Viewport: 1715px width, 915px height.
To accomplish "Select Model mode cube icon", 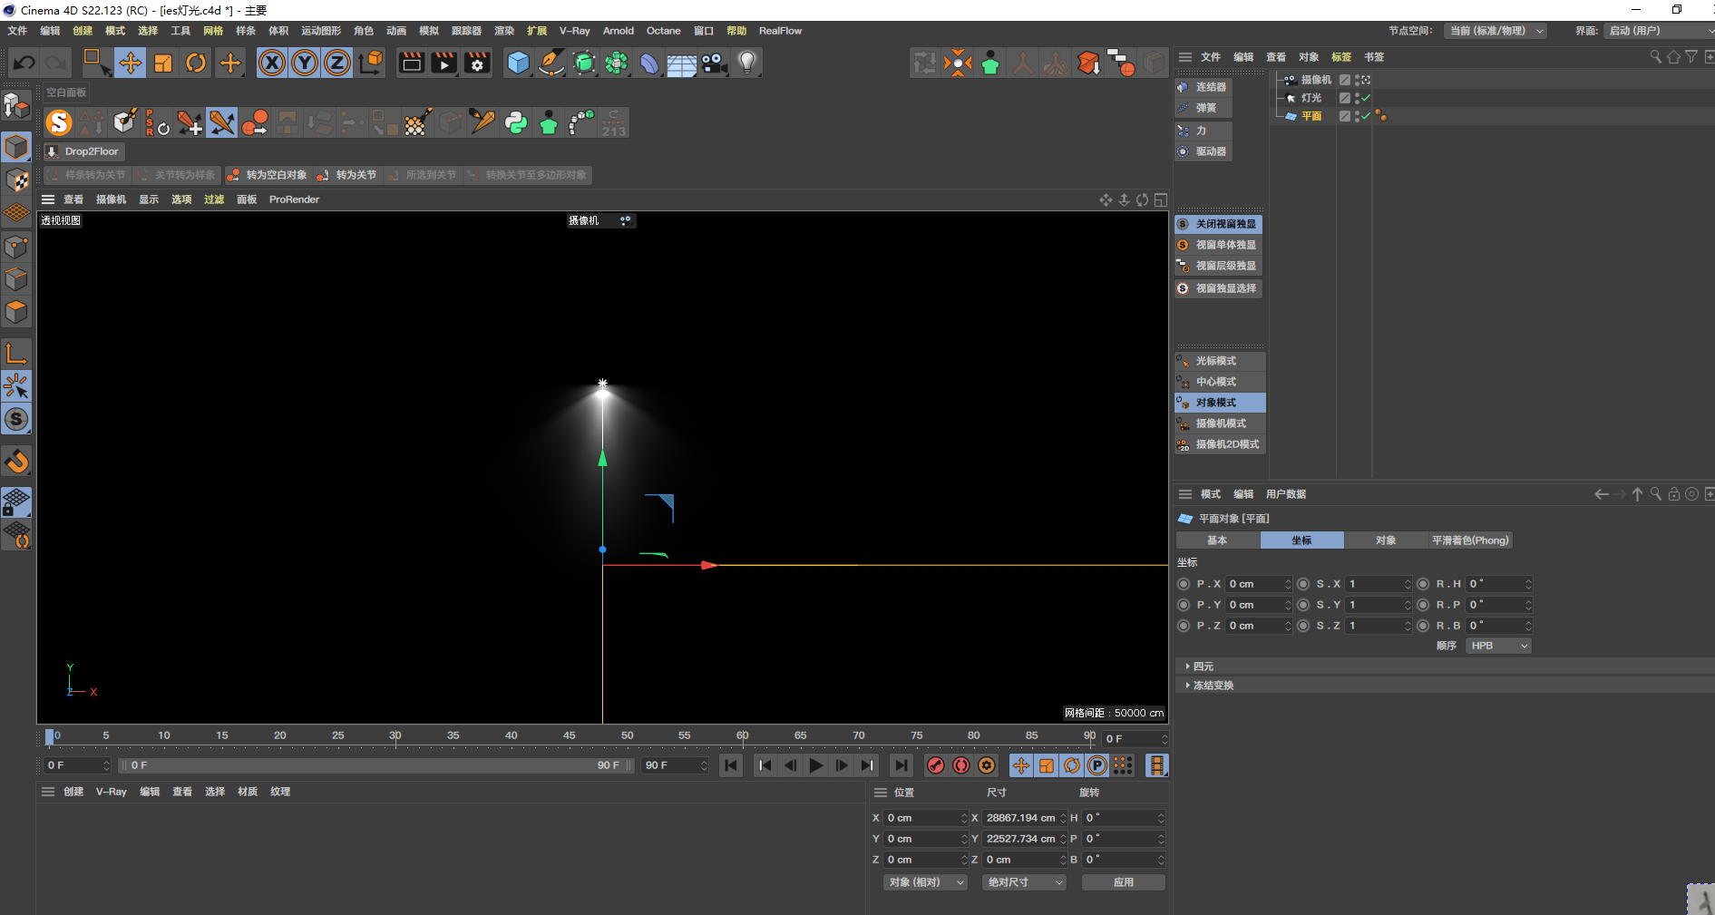I will (x=16, y=147).
